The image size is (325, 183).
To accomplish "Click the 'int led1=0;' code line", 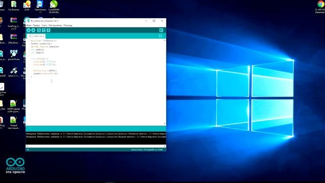I will coord(38,50).
